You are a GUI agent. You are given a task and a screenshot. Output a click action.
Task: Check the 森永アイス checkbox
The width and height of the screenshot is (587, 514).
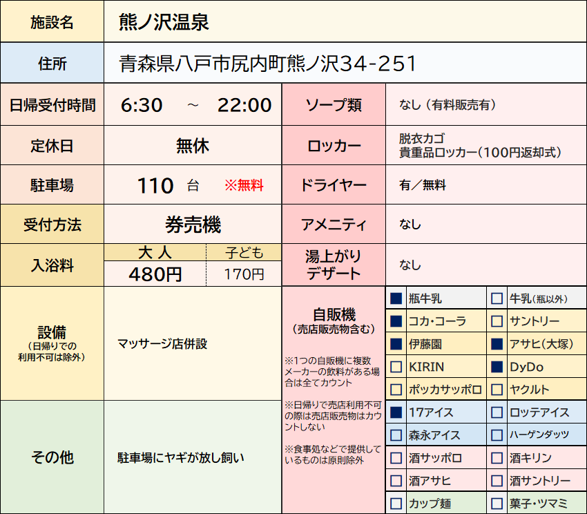coord(396,435)
